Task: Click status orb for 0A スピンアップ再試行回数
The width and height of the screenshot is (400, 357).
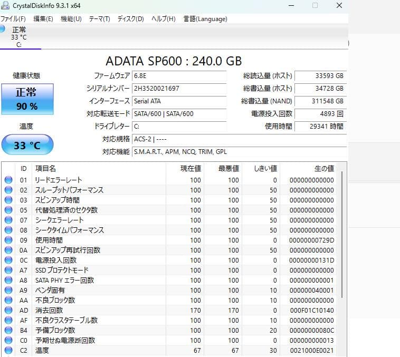Action: tap(8, 250)
